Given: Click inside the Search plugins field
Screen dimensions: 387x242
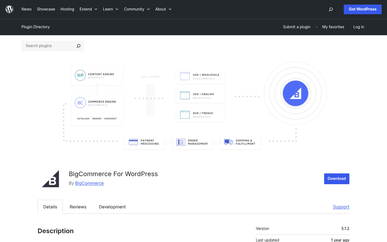Looking at the screenshot, I should click(x=48, y=46).
